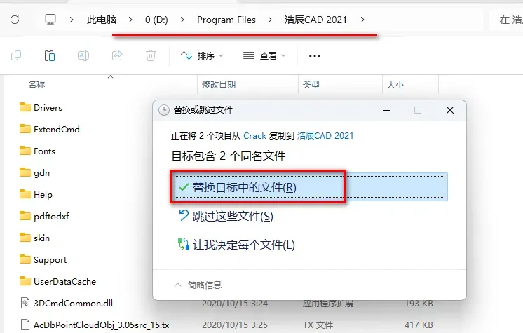Click the UserDataCache folder name

click(64, 282)
